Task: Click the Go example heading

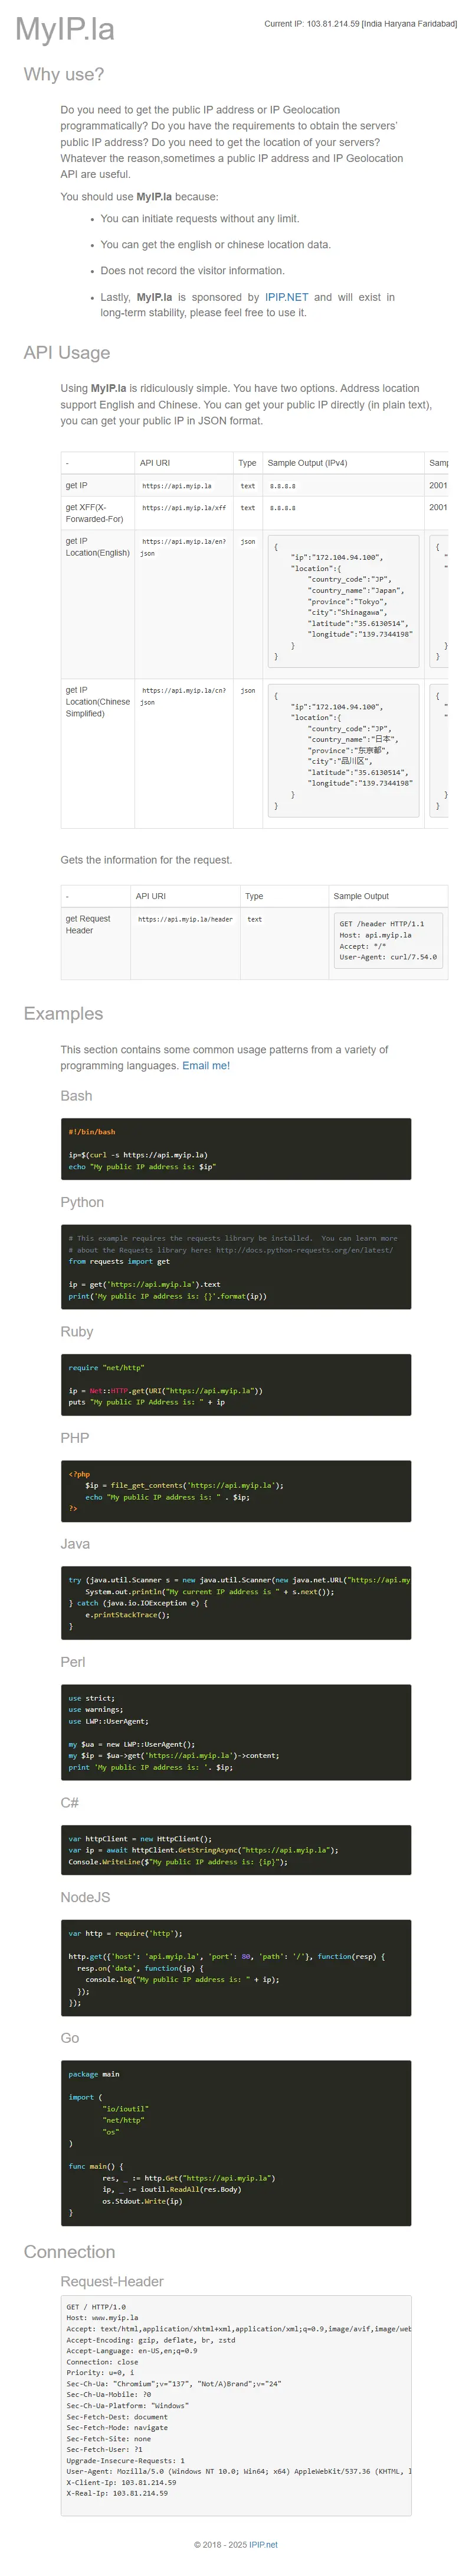Action: 70,2038
